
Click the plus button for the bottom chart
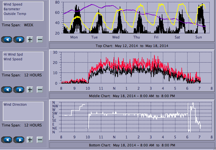pos(30,140)
